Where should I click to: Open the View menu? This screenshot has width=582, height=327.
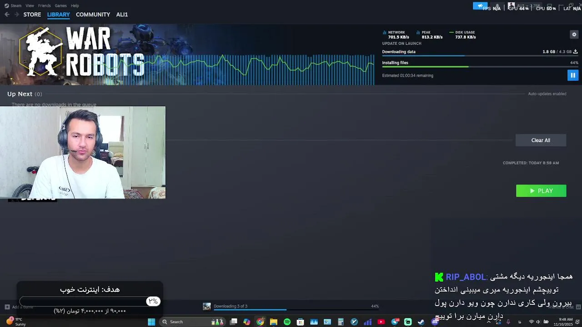point(30,5)
